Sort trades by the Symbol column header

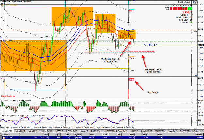point(76,134)
